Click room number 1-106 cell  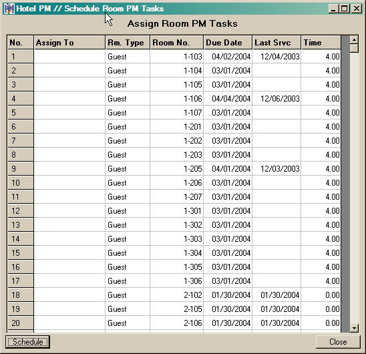click(177, 99)
